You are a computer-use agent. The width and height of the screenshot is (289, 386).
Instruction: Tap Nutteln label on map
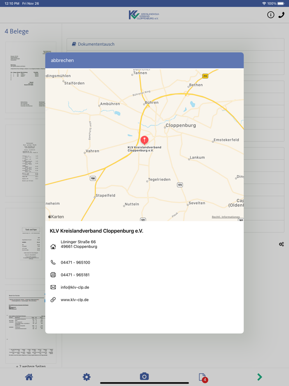coord(132,204)
